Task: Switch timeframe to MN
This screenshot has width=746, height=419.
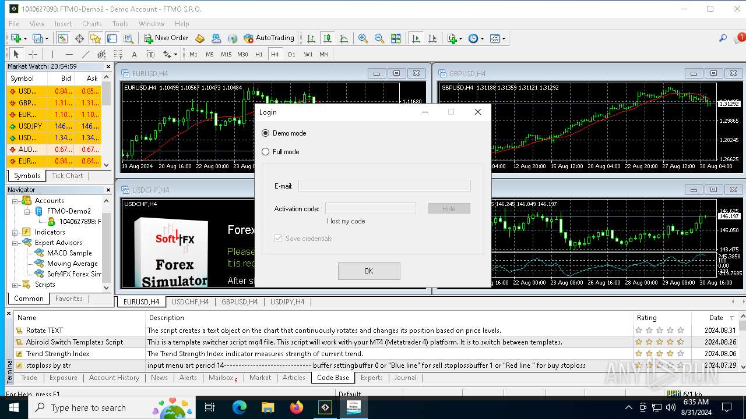Action: [324, 54]
